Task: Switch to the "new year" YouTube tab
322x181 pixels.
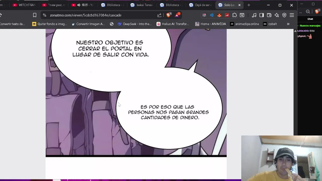Action: 53,5
